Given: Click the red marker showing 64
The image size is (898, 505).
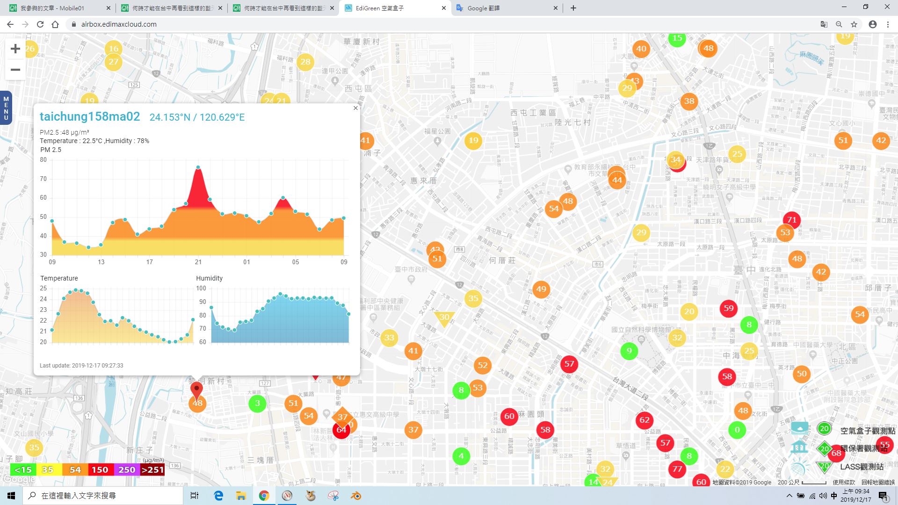Looking at the screenshot, I should coord(341,430).
